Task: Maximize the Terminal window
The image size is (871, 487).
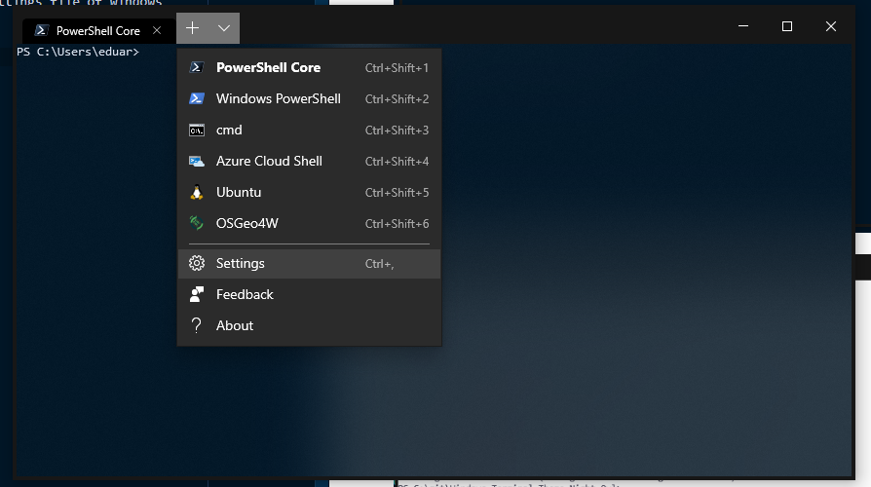Action: coord(787,26)
